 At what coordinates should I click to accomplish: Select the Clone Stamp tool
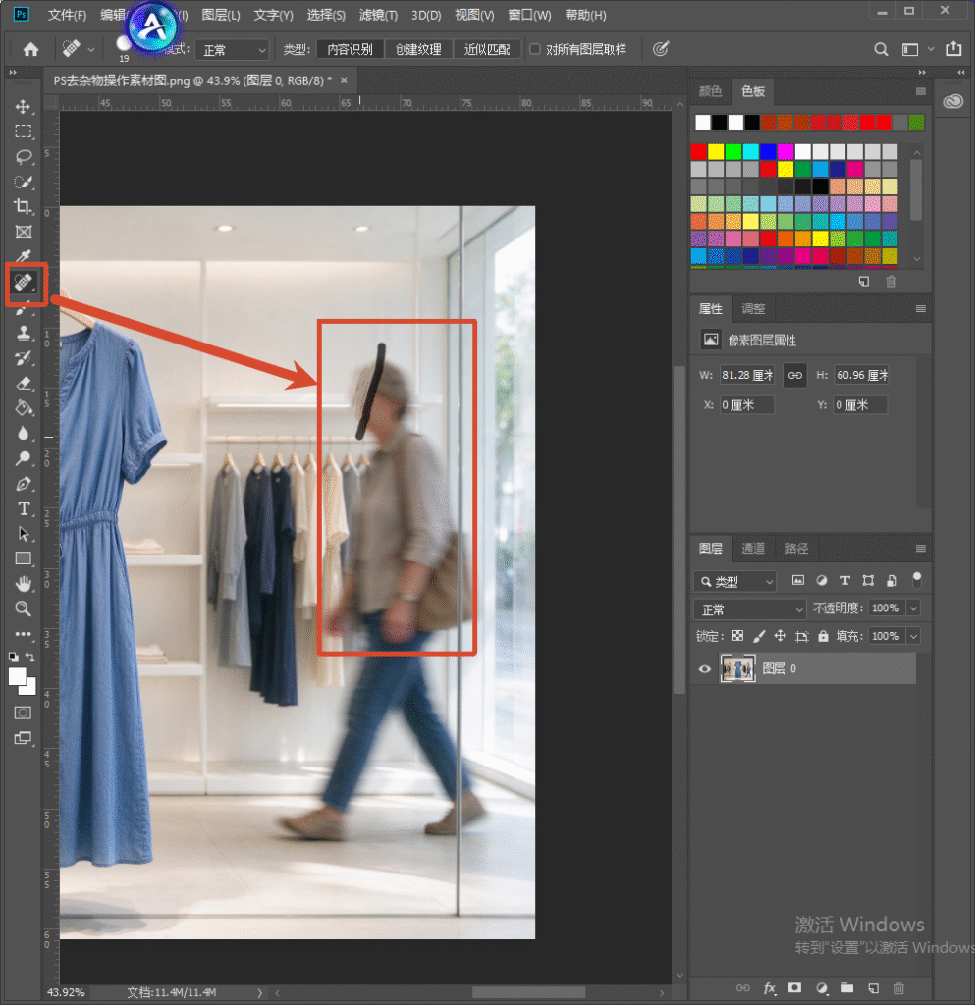pyautogui.click(x=24, y=333)
